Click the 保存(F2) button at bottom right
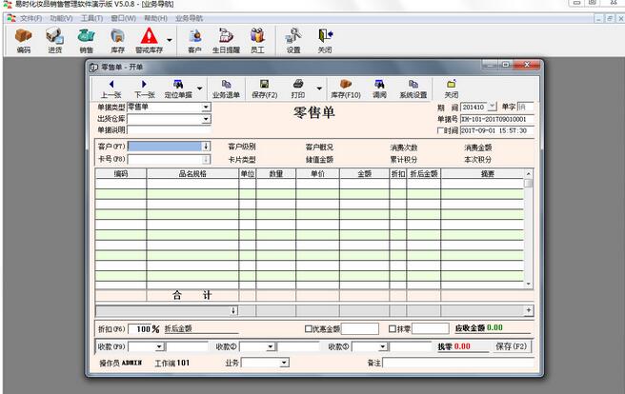This screenshot has width=625, height=394. (x=510, y=346)
